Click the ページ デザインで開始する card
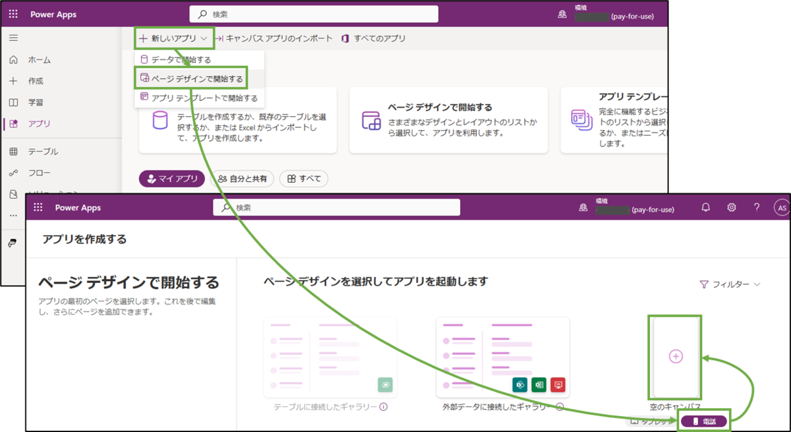 (x=449, y=120)
